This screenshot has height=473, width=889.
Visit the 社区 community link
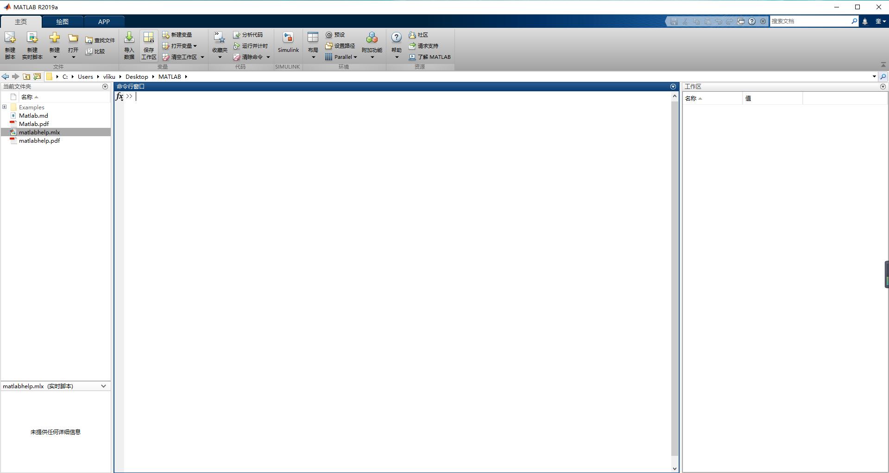tap(418, 35)
